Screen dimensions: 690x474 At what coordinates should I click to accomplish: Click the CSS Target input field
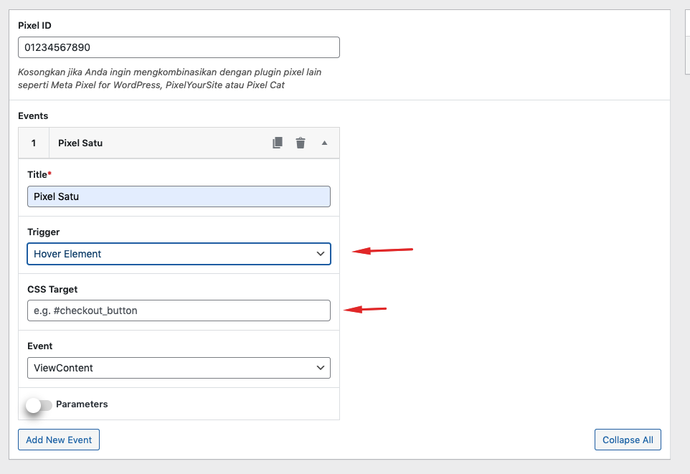click(179, 311)
